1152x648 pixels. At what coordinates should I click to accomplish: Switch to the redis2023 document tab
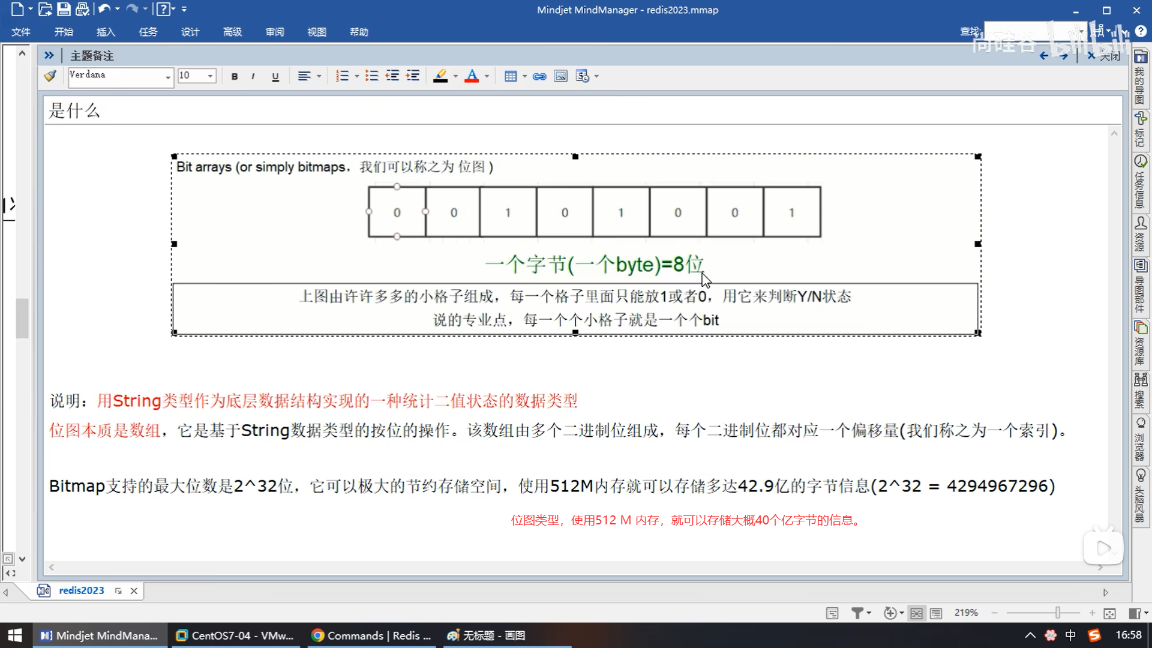[x=81, y=590]
